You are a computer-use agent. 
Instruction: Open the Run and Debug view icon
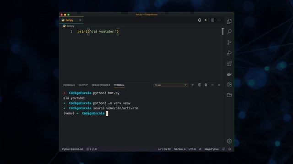click(229, 53)
